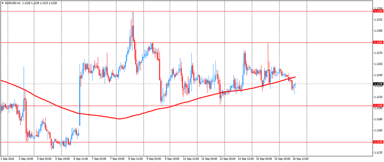Click the '1 Sep 2016' date label
Viewport: 384px width, 162px height.
click(8, 159)
